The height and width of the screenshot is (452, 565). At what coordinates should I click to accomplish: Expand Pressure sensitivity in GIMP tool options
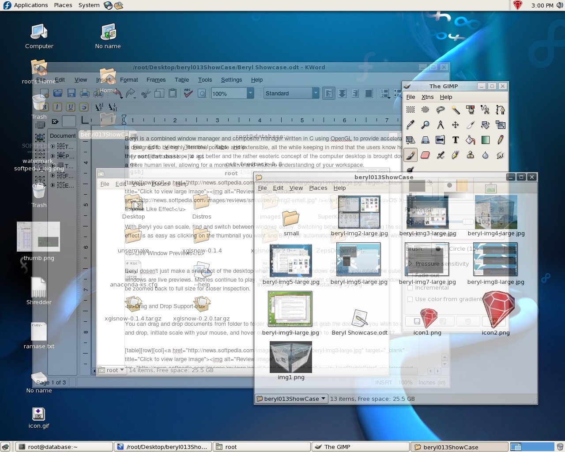pyautogui.click(x=410, y=264)
